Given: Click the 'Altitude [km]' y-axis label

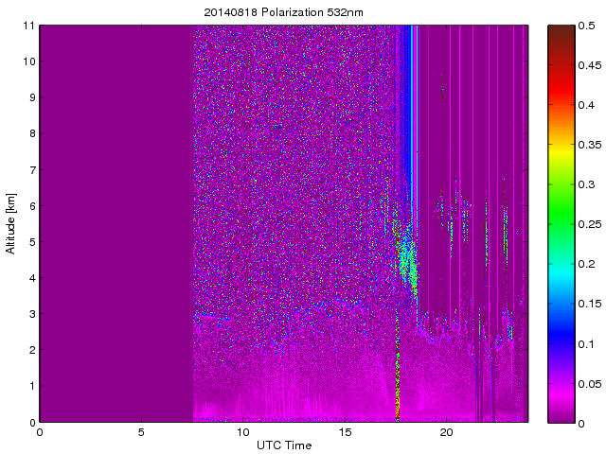Looking at the screenshot, I should pos(10,223).
